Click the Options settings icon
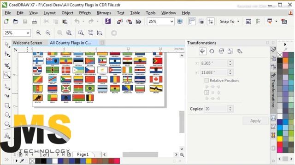 point(258,22)
